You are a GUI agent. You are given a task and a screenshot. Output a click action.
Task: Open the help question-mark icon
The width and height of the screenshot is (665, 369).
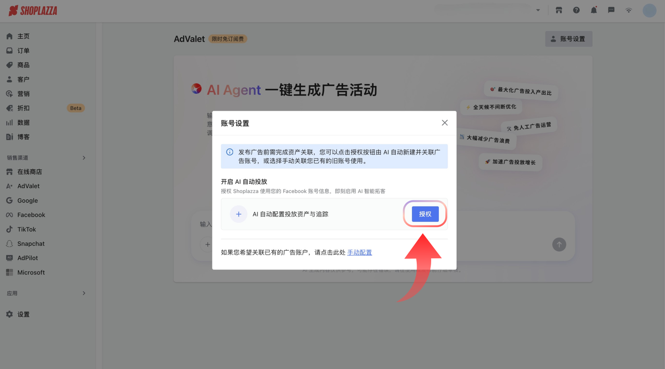pos(576,10)
